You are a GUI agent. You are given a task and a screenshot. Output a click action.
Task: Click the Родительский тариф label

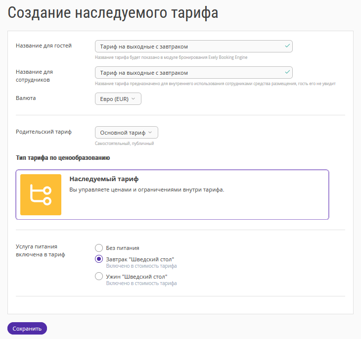tap(44, 132)
